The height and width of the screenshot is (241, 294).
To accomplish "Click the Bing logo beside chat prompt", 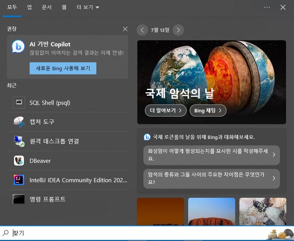I will [x=147, y=137].
